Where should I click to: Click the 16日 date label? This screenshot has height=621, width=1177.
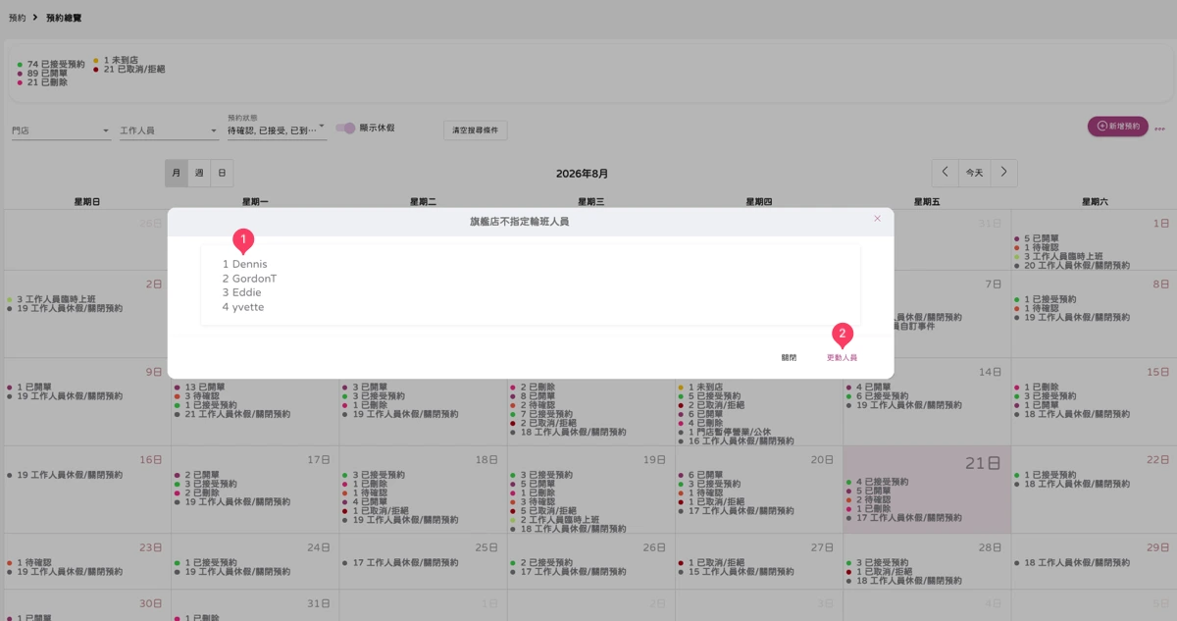[x=151, y=460]
